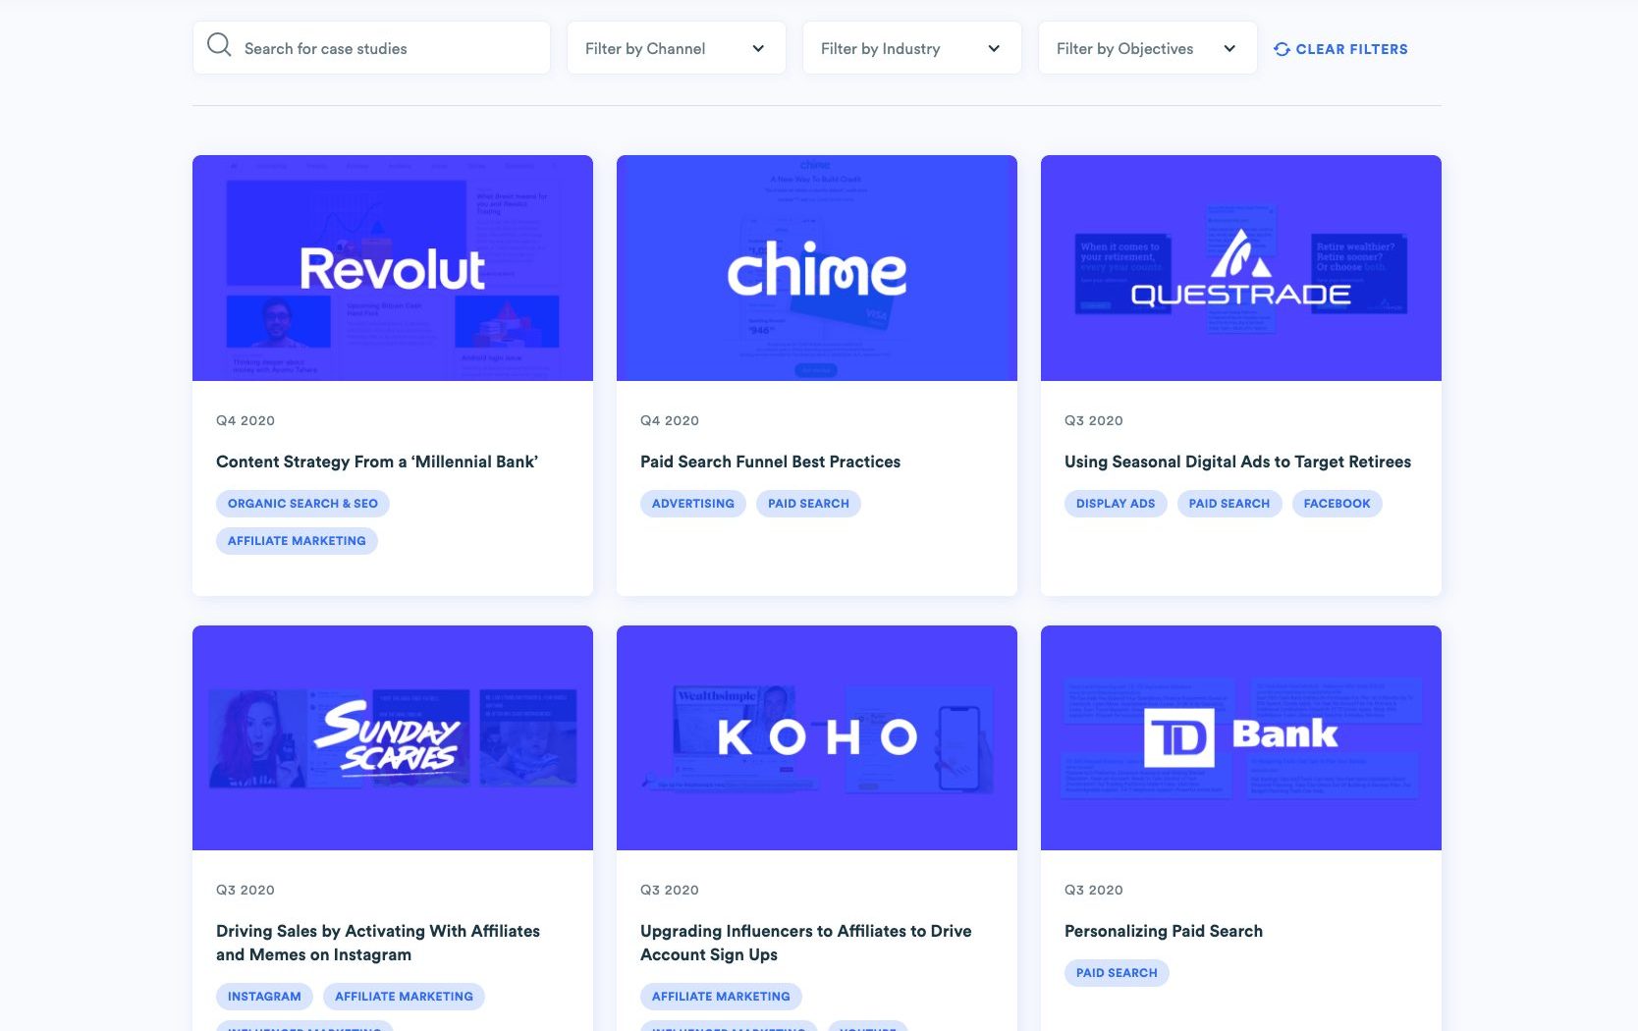Open the Filter by Objectives dropdown

tap(1147, 48)
